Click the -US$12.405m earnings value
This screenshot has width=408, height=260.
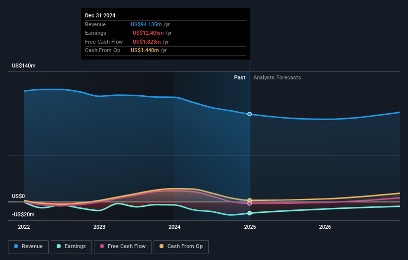click(x=147, y=33)
